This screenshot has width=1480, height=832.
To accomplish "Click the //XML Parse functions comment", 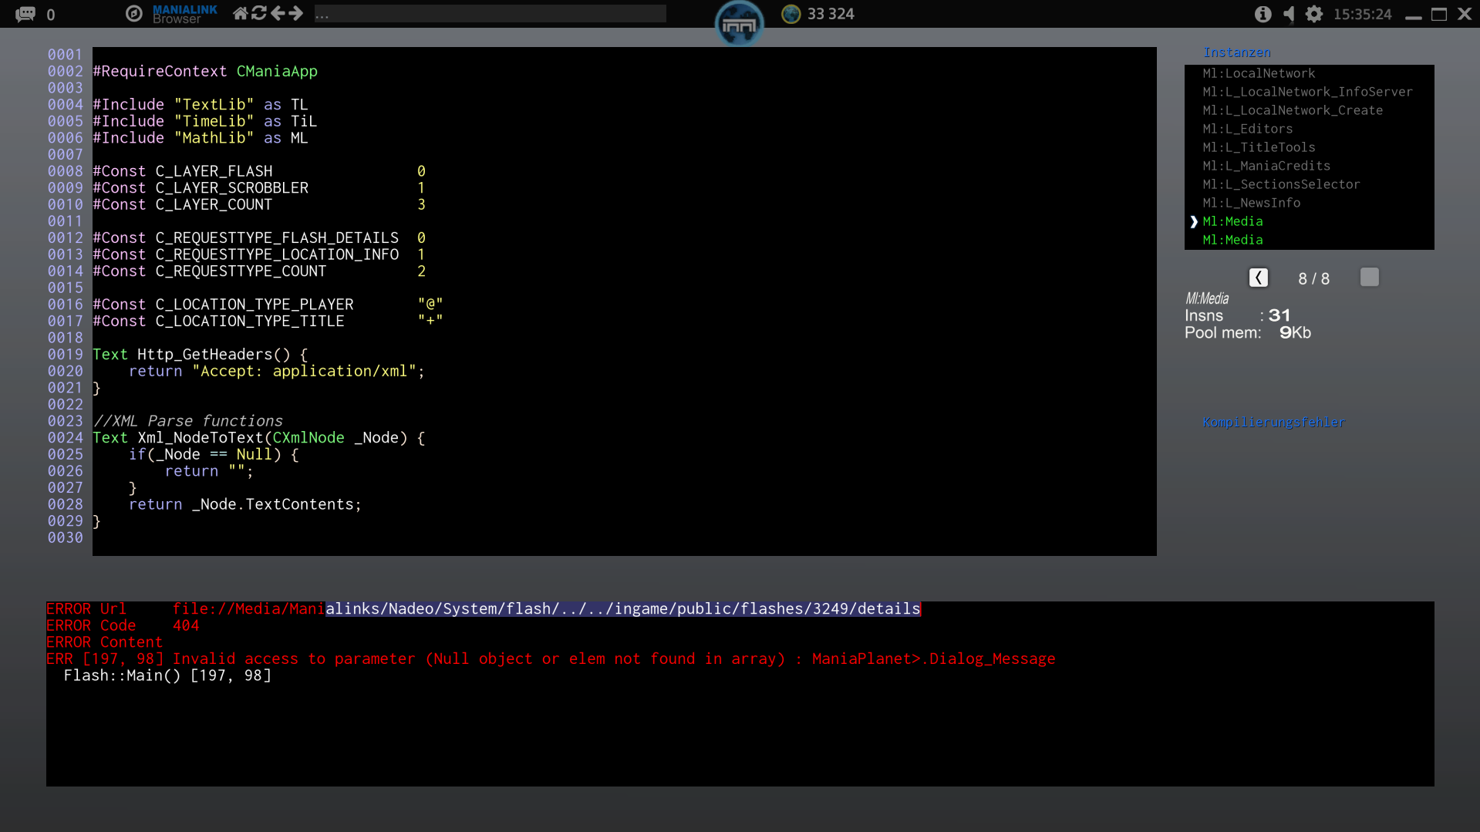I will (188, 421).
